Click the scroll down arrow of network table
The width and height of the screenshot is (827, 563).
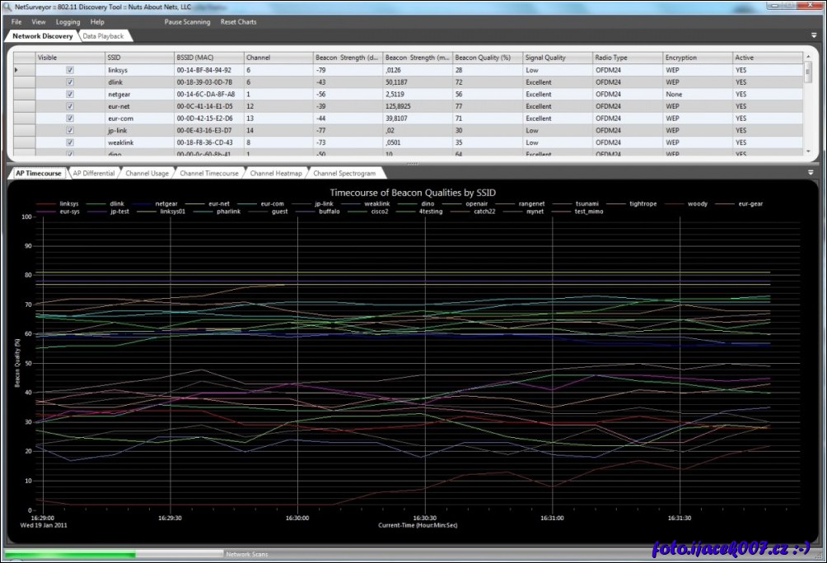pyautogui.click(x=807, y=151)
